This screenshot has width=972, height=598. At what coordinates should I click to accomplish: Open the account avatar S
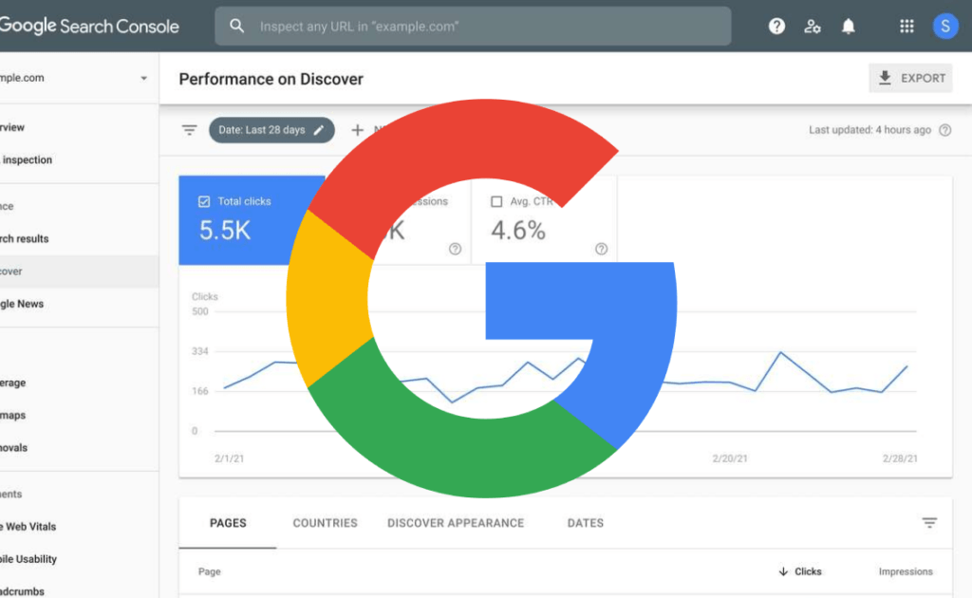(x=944, y=26)
